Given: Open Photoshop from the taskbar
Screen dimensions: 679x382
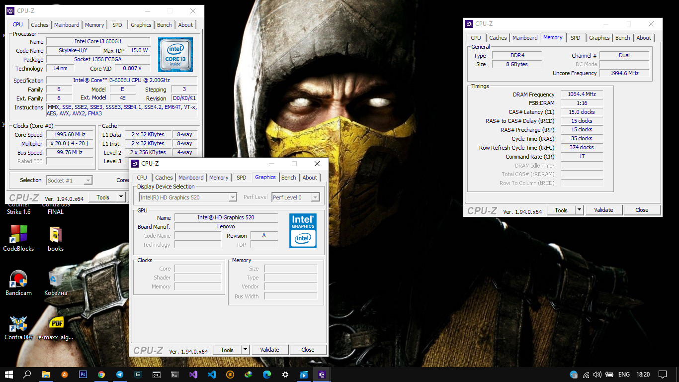Looking at the screenshot, I should (x=83, y=375).
